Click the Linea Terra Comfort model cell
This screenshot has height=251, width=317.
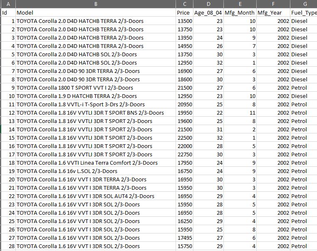coord(96,163)
